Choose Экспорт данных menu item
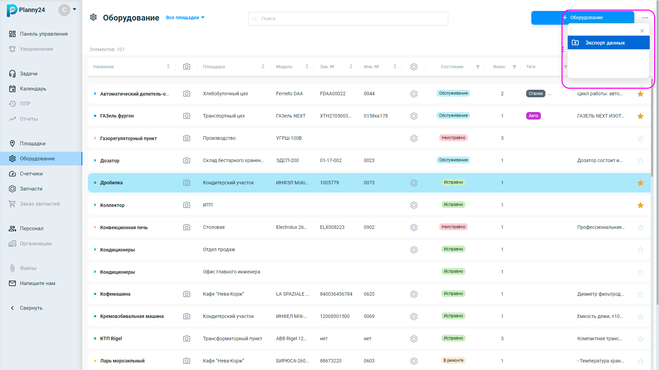The height and width of the screenshot is (370, 659). pyautogui.click(x=609, y=43)
